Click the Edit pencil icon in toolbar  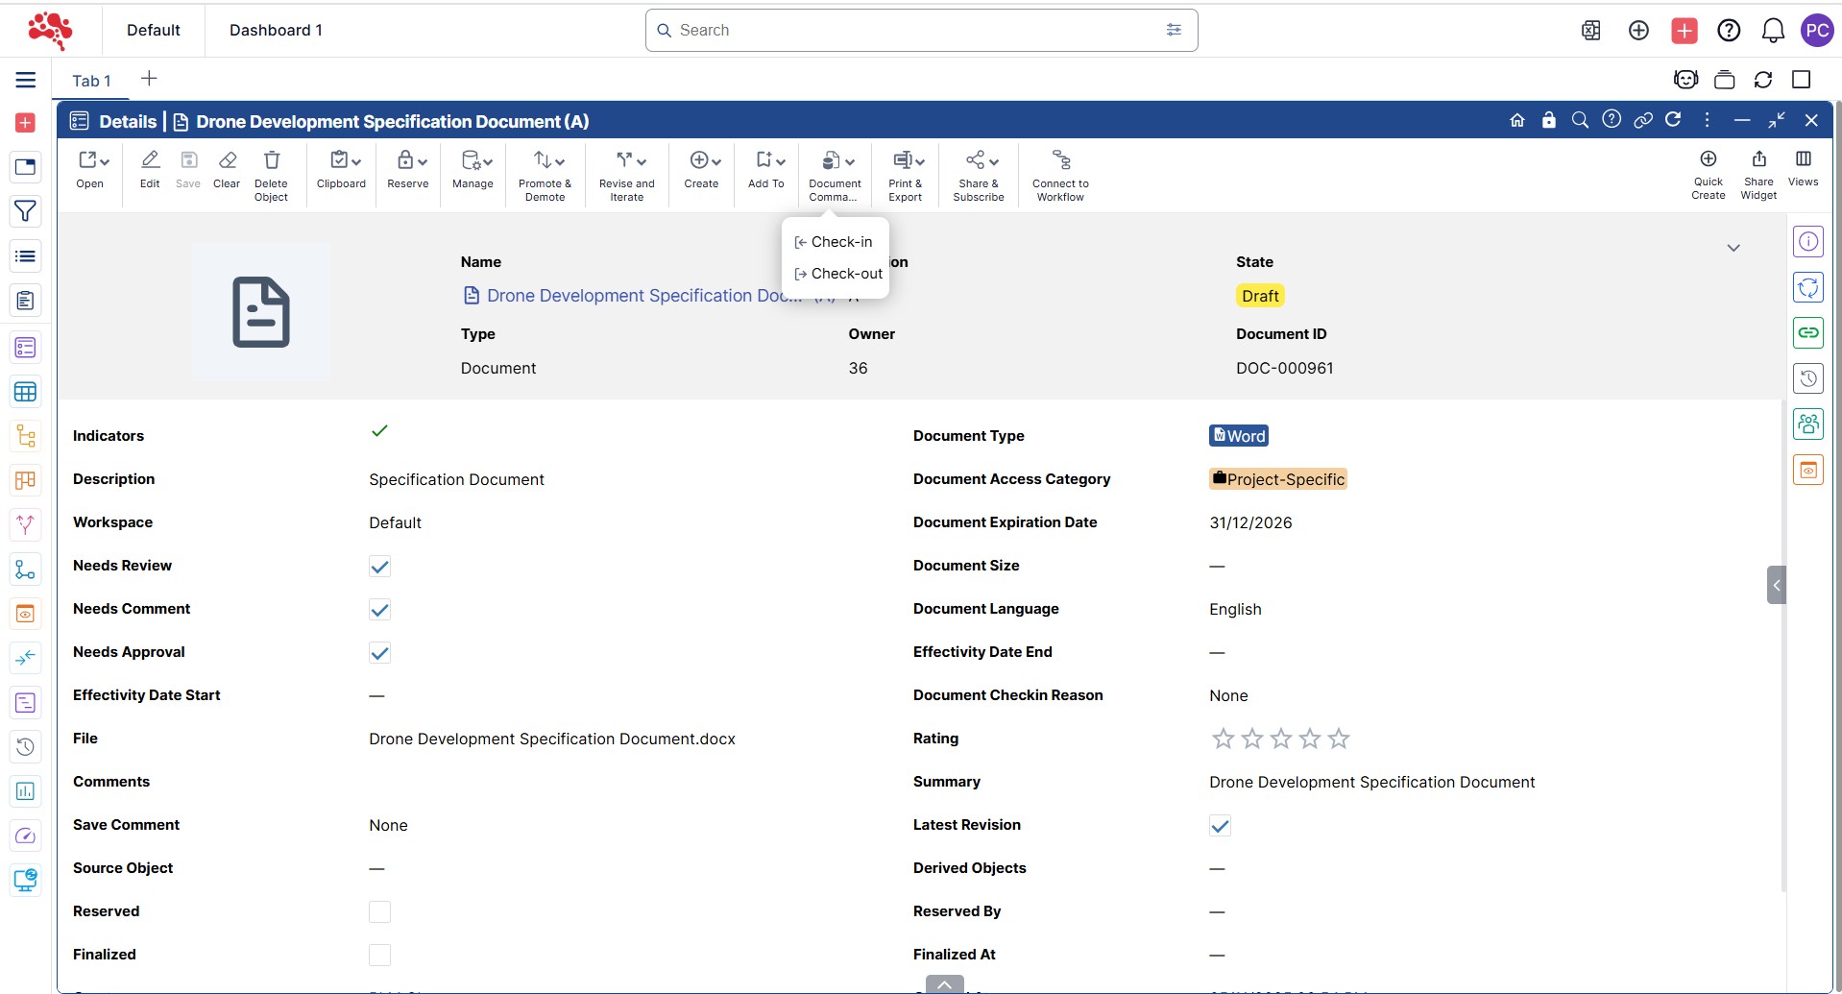click(150, 160)
